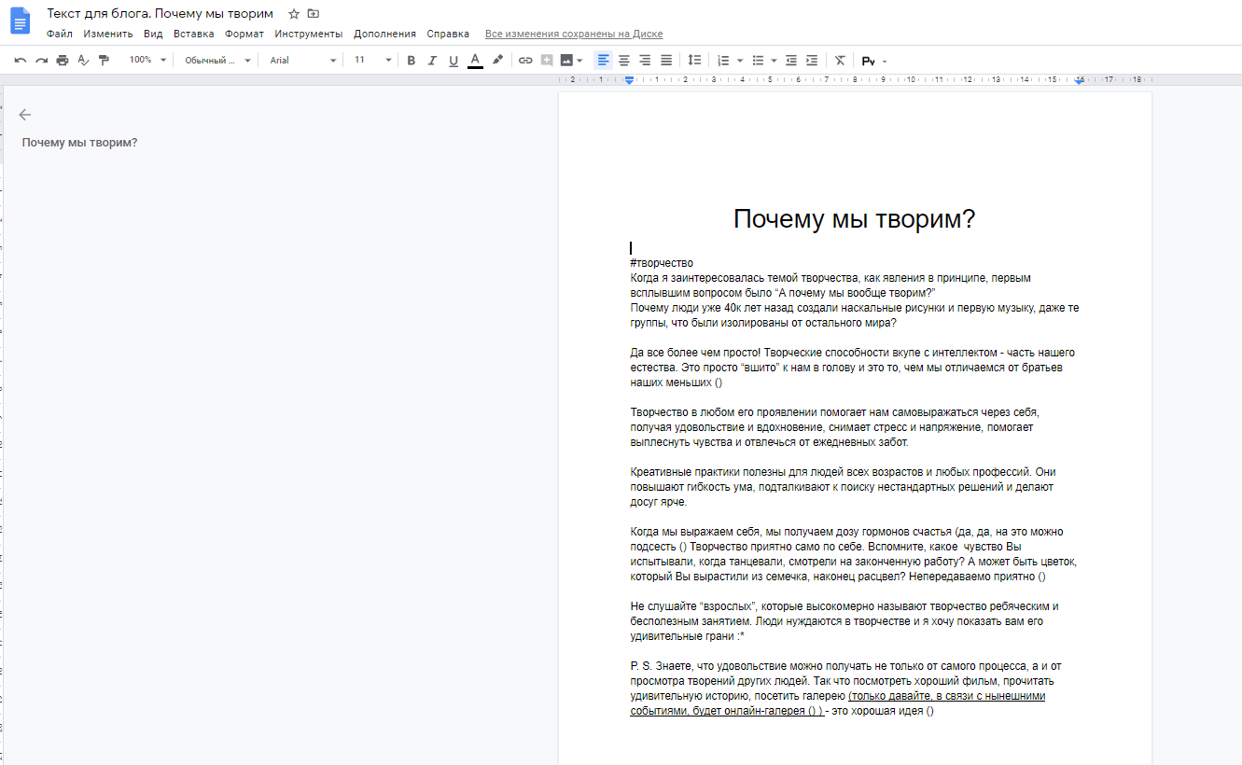1242x765 pixels.
Task: Click paragraph starting "Да все более чем просто!"
Action: point(853,368)
